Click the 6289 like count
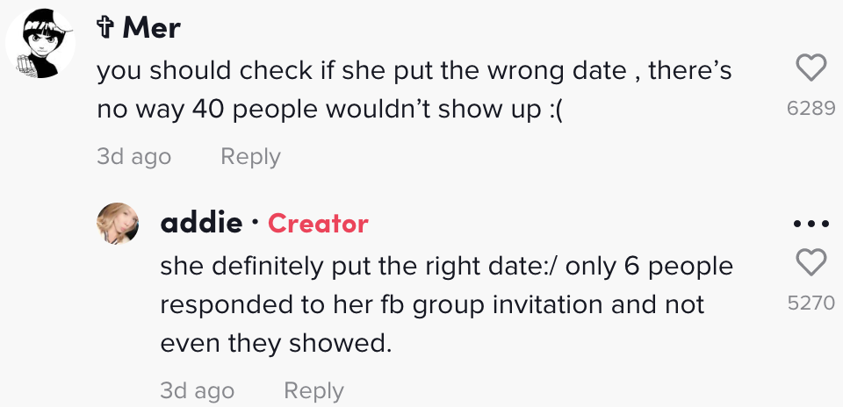The height and width of the screenshot is (407, 843). [811, 109]
